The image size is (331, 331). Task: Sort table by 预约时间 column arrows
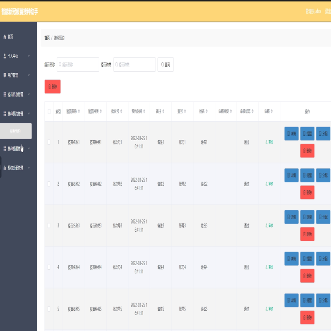point(144,111)
